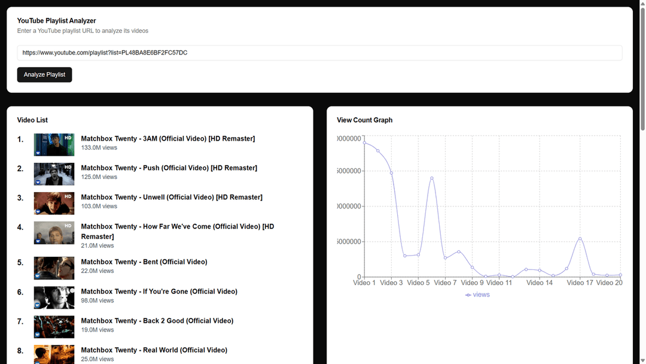Image resolution: width=646 pixels, height=364 pixels.
Task: Click the 125.0M views count
Action: [x=99, y=177]
